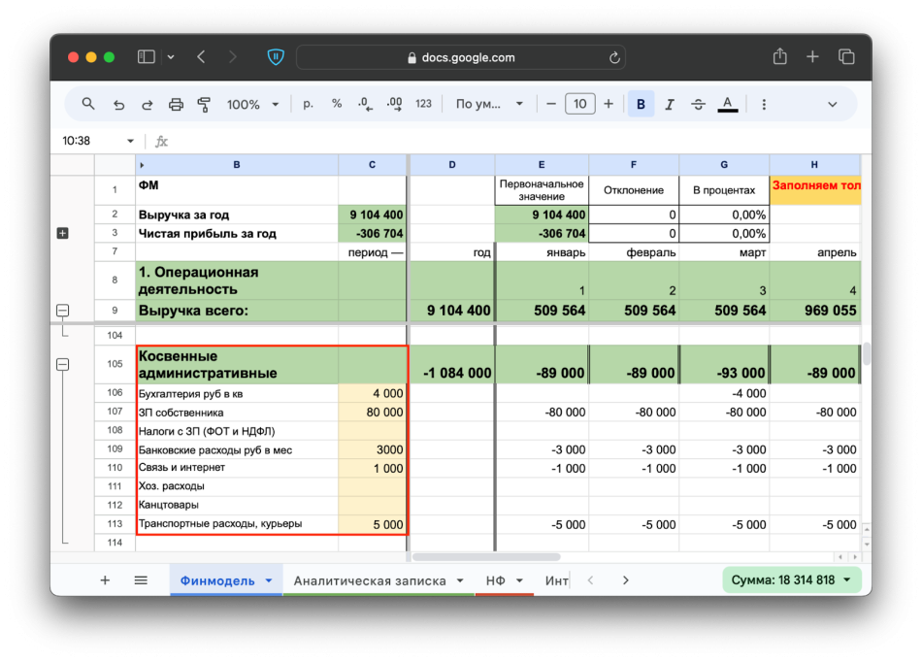
Task: Click the add new sheet plus button
Action: 105,580
